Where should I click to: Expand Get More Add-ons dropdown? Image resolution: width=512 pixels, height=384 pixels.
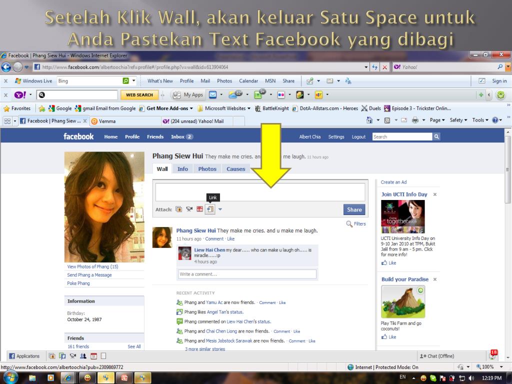pyautogui.click(x=191, y=108)
